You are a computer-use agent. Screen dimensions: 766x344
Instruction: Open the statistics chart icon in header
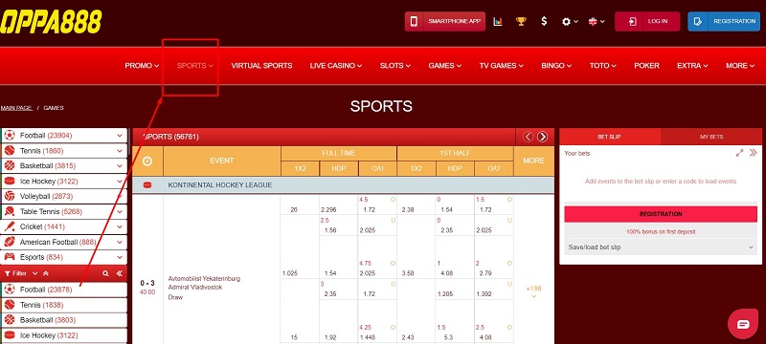498,21
